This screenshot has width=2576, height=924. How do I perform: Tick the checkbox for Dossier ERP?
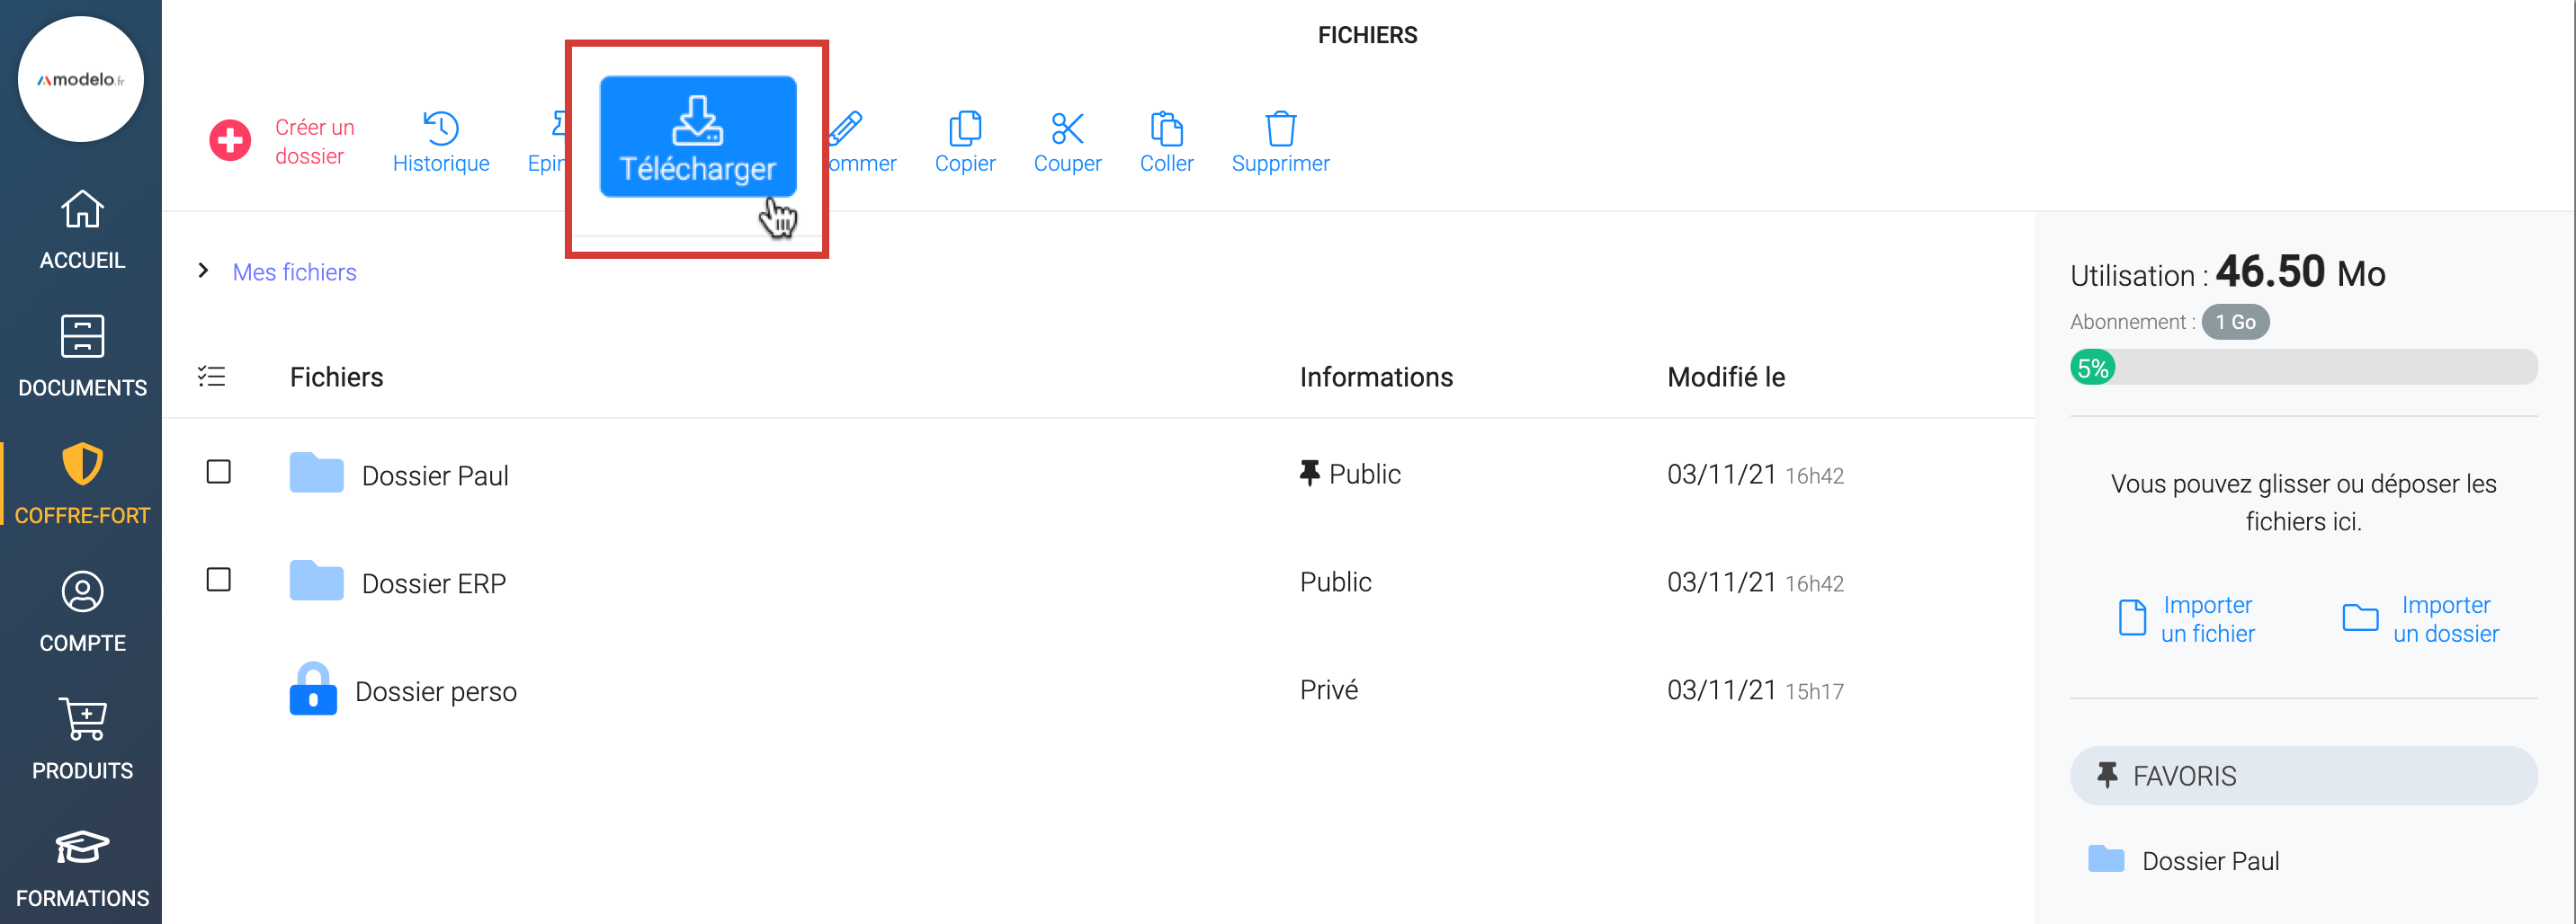[218, 580]
